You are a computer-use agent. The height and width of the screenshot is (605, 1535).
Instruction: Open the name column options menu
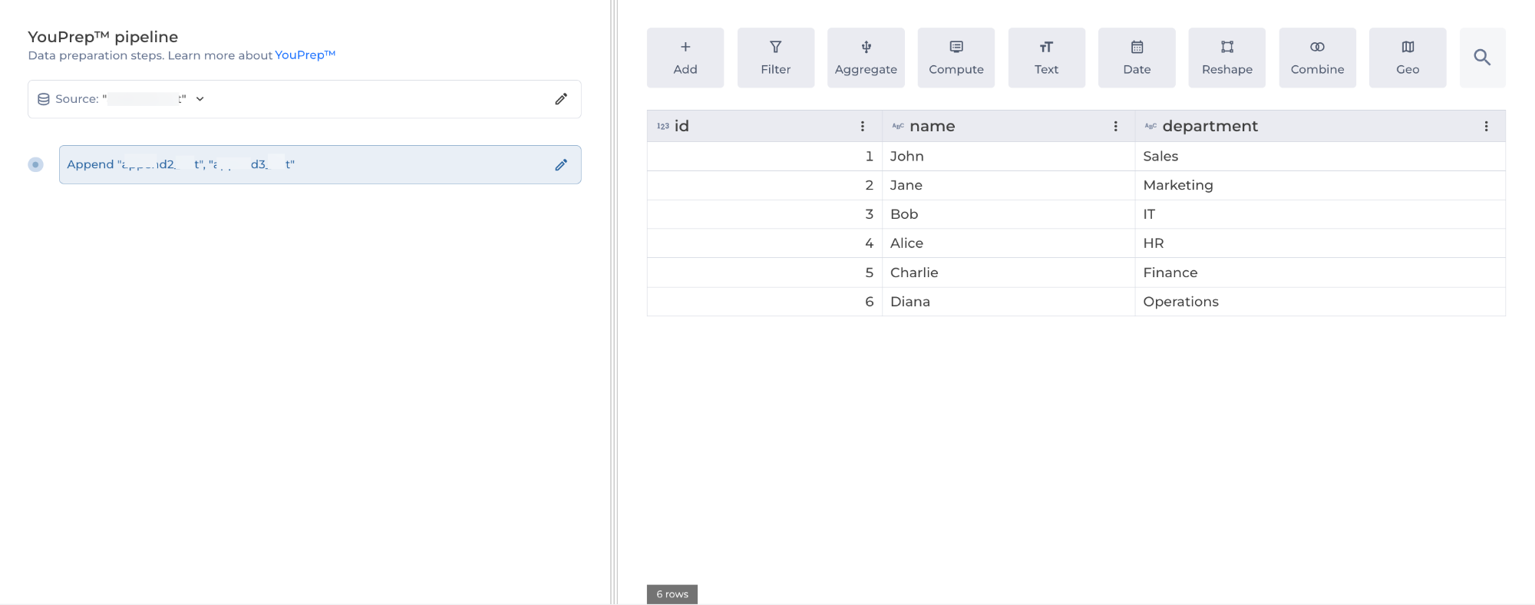[1115, 127]
